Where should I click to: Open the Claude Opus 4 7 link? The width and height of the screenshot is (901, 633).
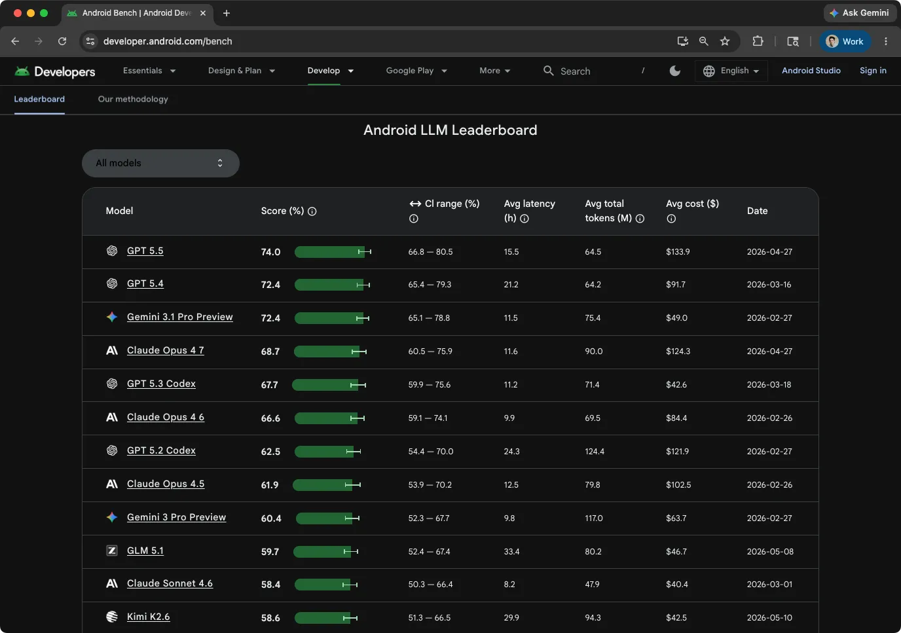point(166,350)
